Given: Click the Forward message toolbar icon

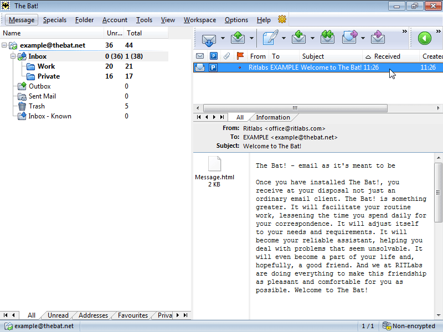Looking at the screenshot, I should coord(349,39).
